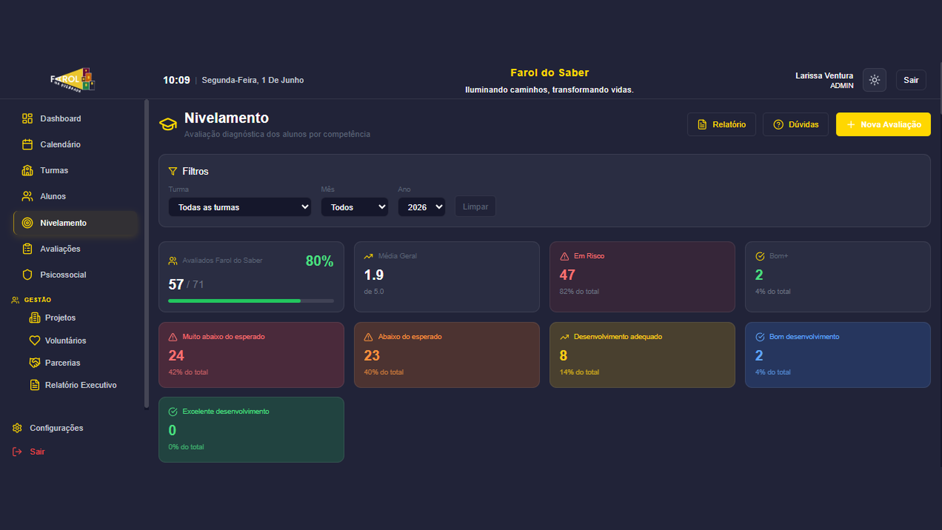Open the Mês dropdown showing Todos
Viewport: 942px width, 530px height.
[355, 207]
